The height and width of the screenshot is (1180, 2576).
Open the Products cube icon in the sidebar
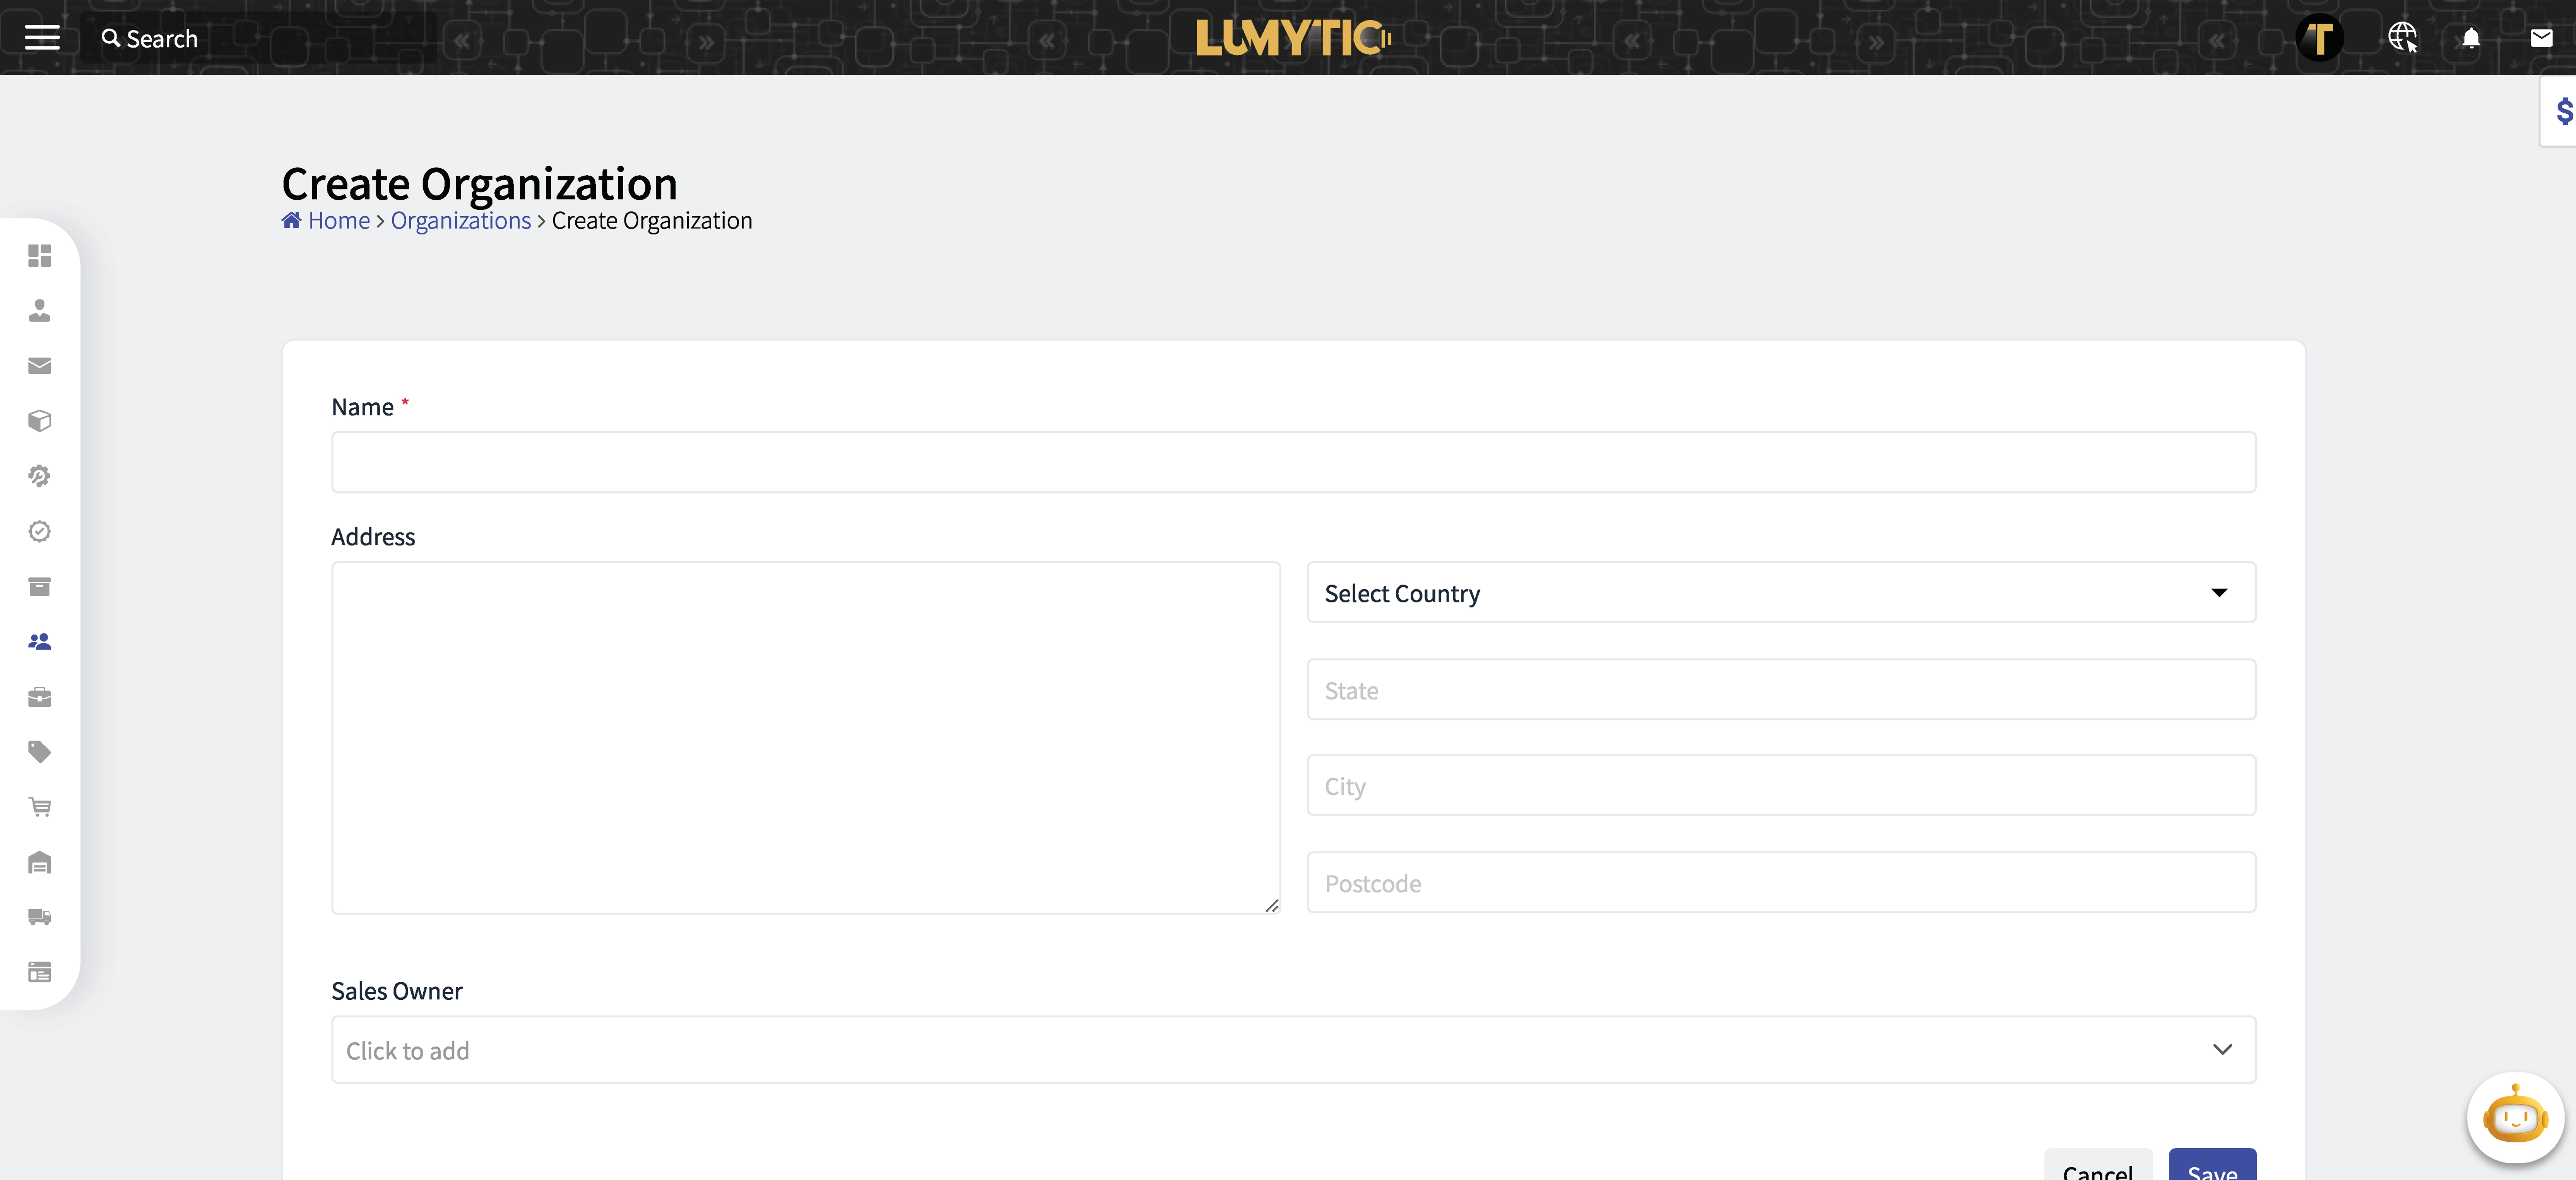(x=40, y=420)
